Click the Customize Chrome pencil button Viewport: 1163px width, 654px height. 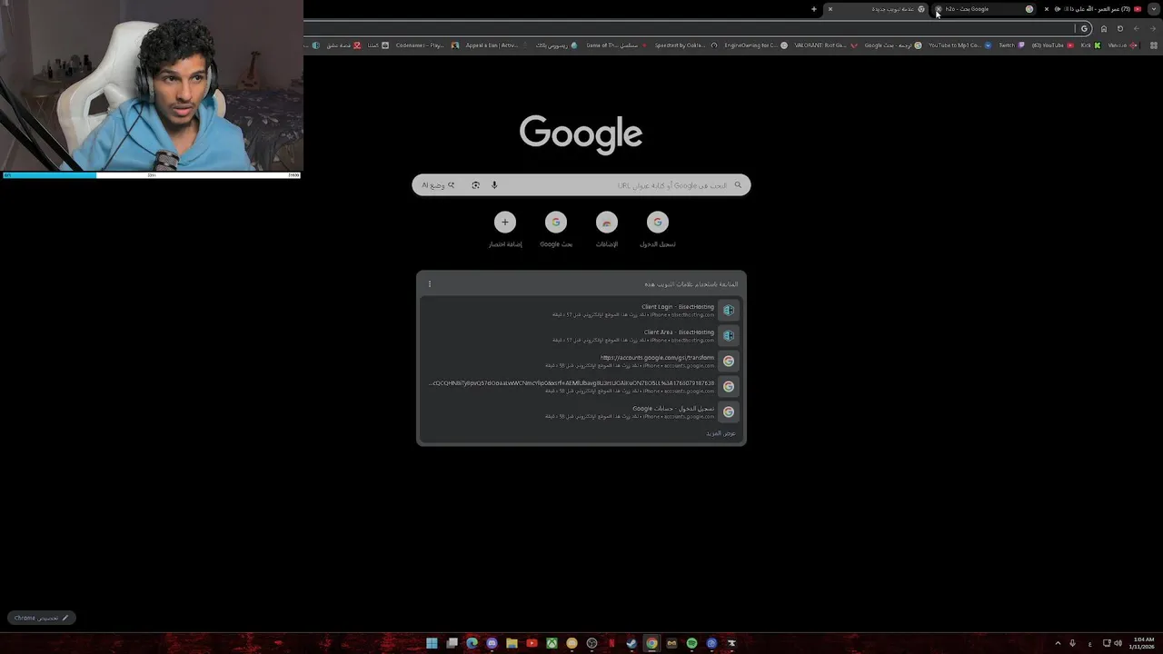pyautogui.click(x=42, y=618)
